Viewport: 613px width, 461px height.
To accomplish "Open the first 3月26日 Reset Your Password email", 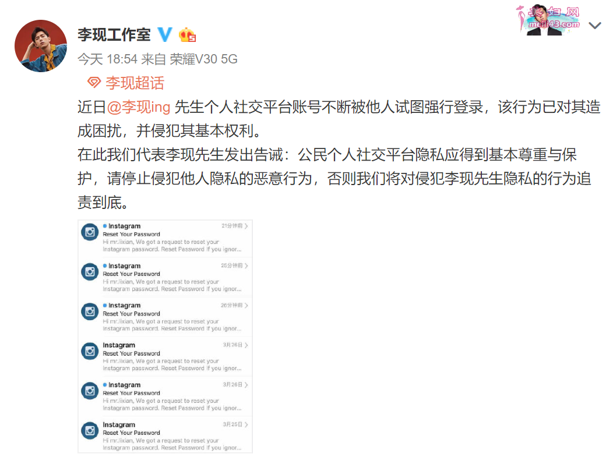I will pyautogui.click(x=165, y=356).
